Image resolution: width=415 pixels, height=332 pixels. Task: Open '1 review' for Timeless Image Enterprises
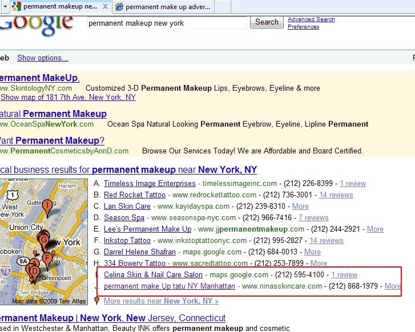(353, 183)
